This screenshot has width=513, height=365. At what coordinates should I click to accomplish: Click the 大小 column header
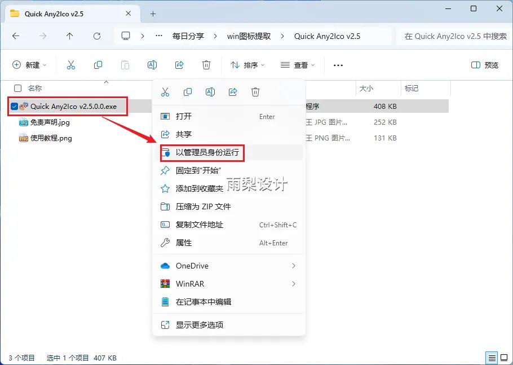[366, 88]
